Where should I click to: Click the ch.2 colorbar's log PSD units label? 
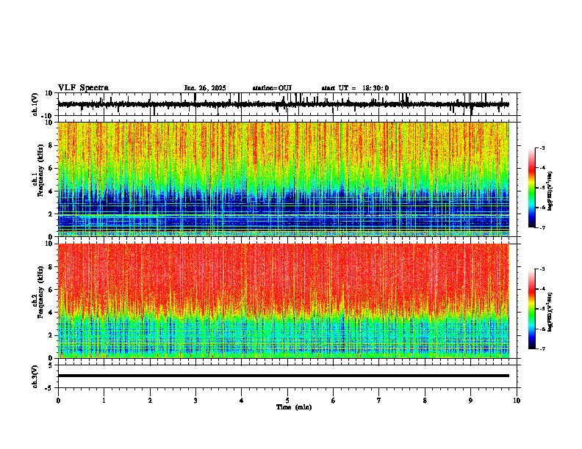pyautogui.click(x=550, y=312)
